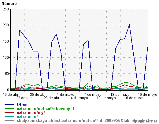Image resolution: width=159 pixels, height=124 pixels.
Task: Click the 'Otros' legend label
Action: (x=22, y=104)
